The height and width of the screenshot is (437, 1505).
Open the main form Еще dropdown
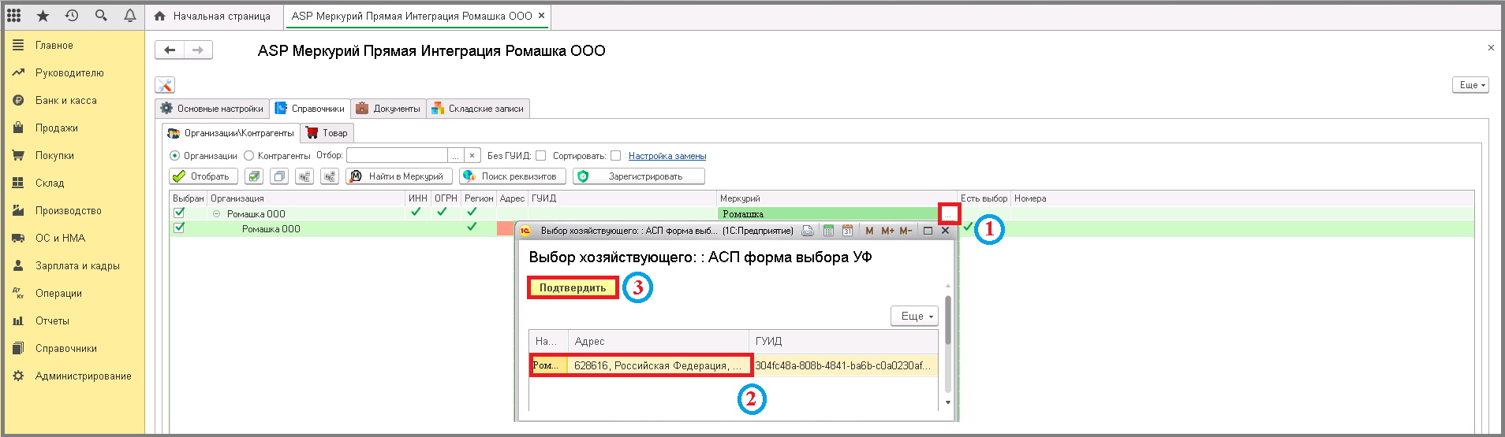[1470, 85]
